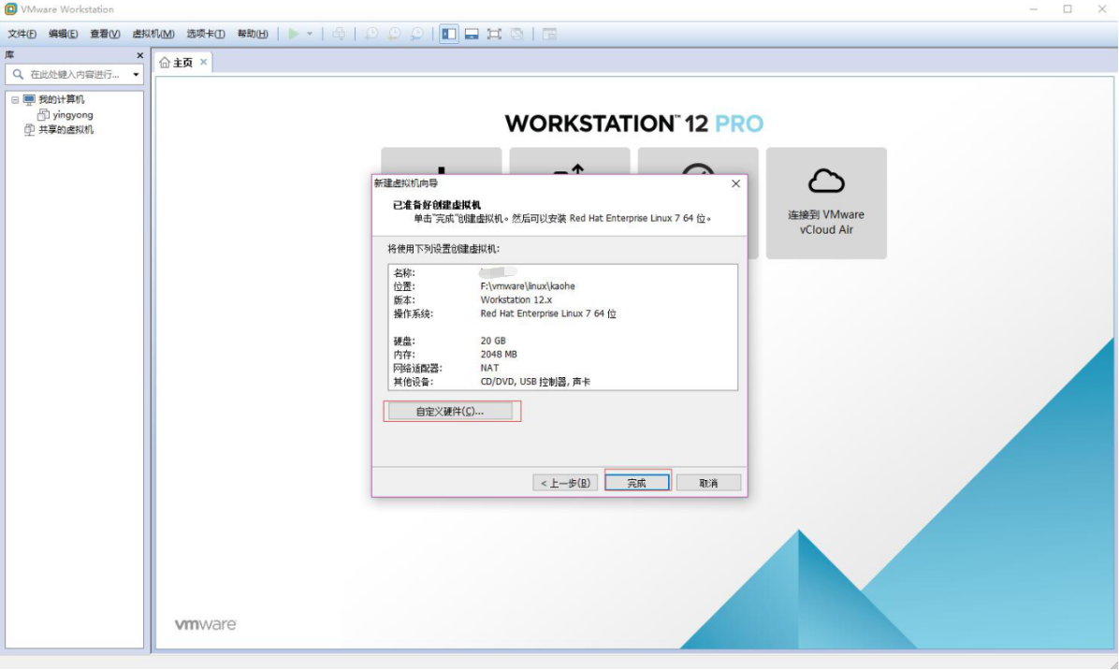Screen dimensions: 1119x670
Task: Click the library search input field
Action: coord(74,74)
